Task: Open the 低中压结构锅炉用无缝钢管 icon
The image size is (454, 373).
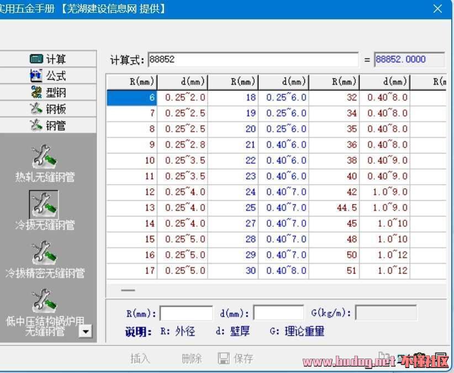Action: tap(44, 301)
